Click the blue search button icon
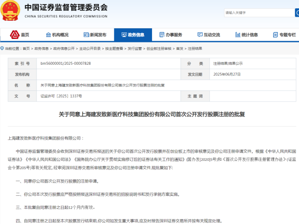The width and height of the screenshot is (299, 224). click(297, 13)
